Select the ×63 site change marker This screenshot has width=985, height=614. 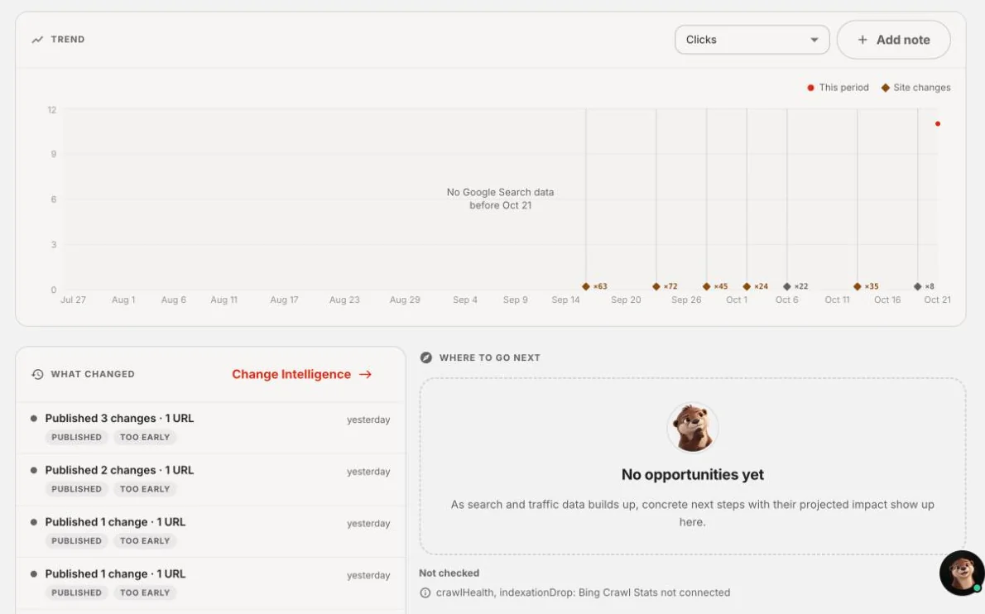click(586, 286)
